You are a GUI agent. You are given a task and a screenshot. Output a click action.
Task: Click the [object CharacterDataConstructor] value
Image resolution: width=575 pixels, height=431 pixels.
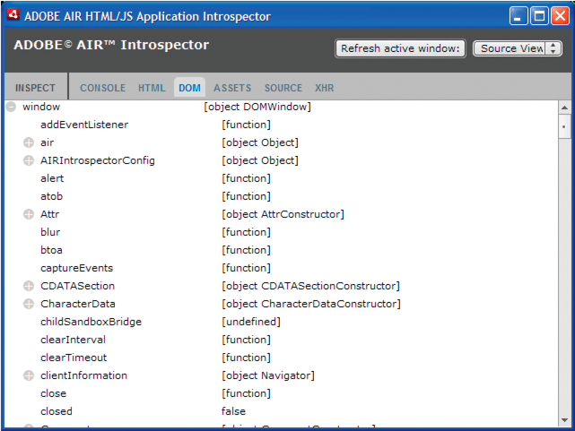(311, 304)
